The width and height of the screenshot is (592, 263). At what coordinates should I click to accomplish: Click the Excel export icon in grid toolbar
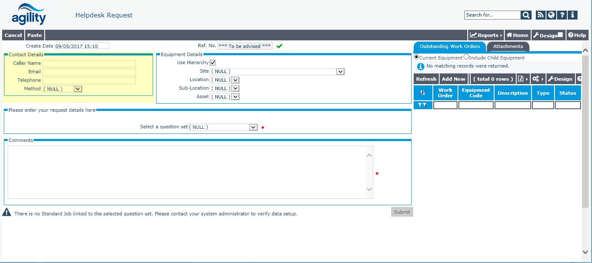click(x=521, y=79)
